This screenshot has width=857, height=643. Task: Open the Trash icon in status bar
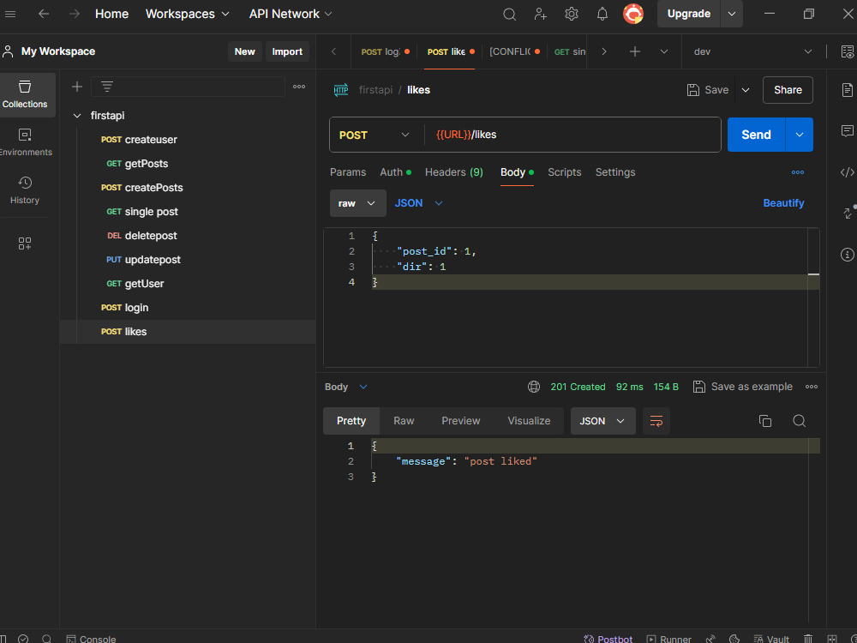[x=808, y=639]
